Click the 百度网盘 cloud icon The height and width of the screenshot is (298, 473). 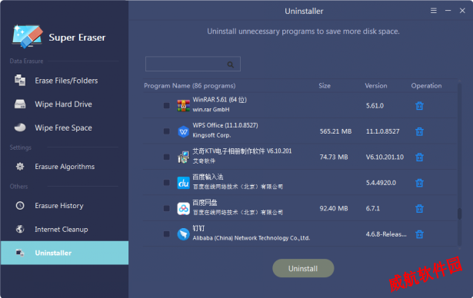tap(183, 208)
